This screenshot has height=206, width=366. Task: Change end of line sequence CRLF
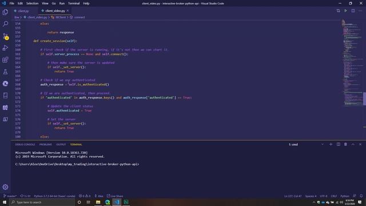[x=334, y=196]
